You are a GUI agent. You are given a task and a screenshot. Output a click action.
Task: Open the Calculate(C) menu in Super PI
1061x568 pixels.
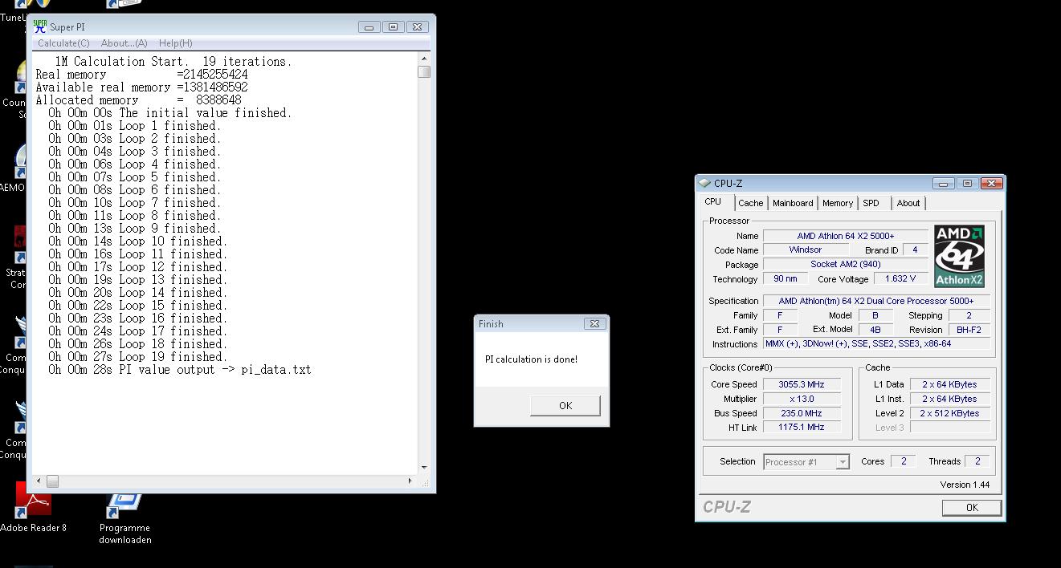(x=63, y=43)
